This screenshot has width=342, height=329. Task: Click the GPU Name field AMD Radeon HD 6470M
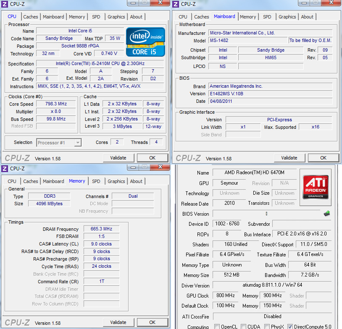coord(255,172)
